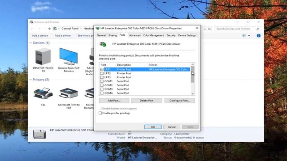The image size is (287, 161).
Task: Select the Generic Non-PnP Monitor icon
Action: [69, 57]
